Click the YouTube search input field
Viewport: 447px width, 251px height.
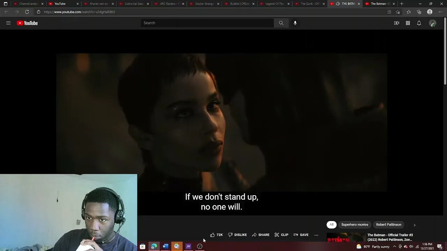click(207, 23)
